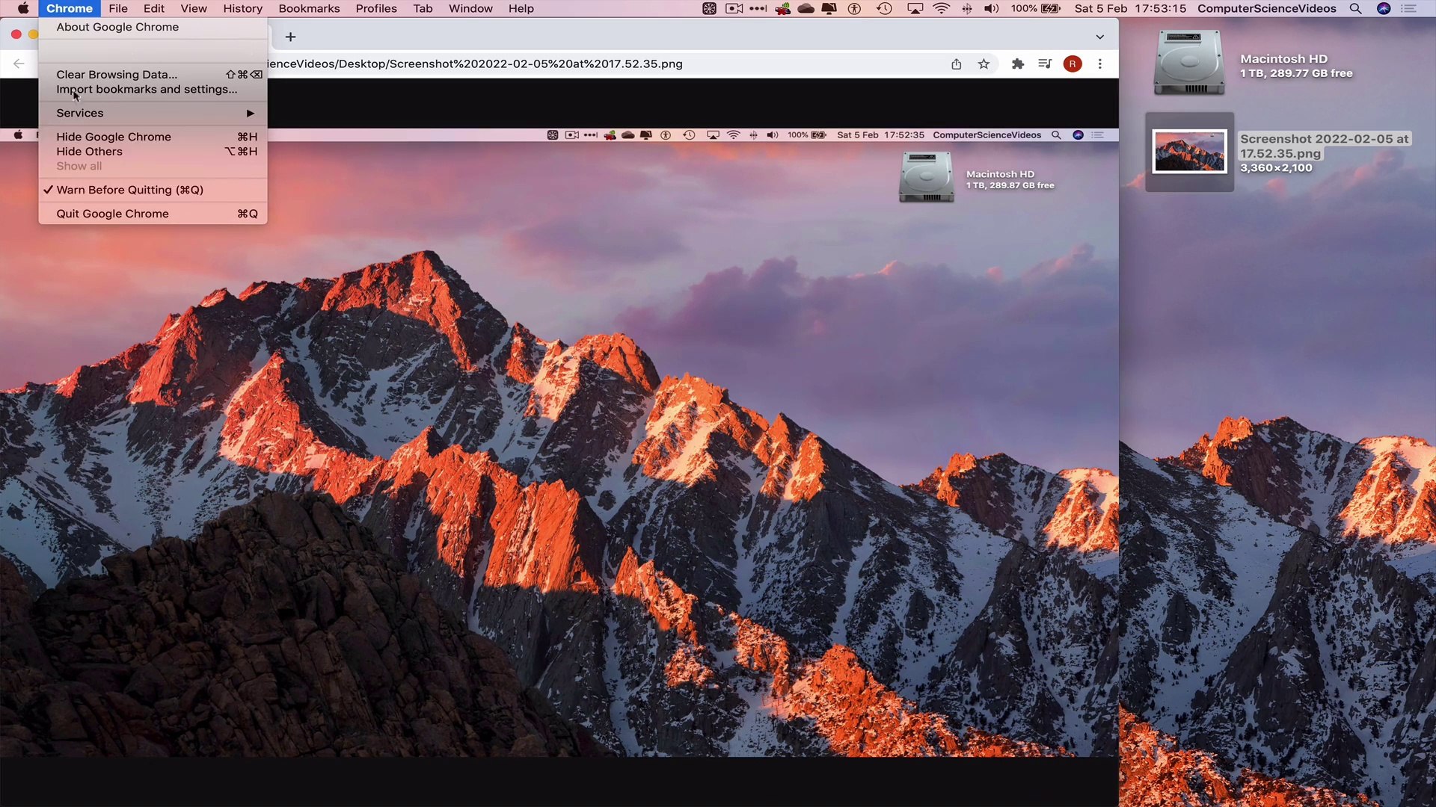The width and height of the screenshot is (1436, 807).
Task: Click the back navigation arrow
Action: tap(19, 64)
